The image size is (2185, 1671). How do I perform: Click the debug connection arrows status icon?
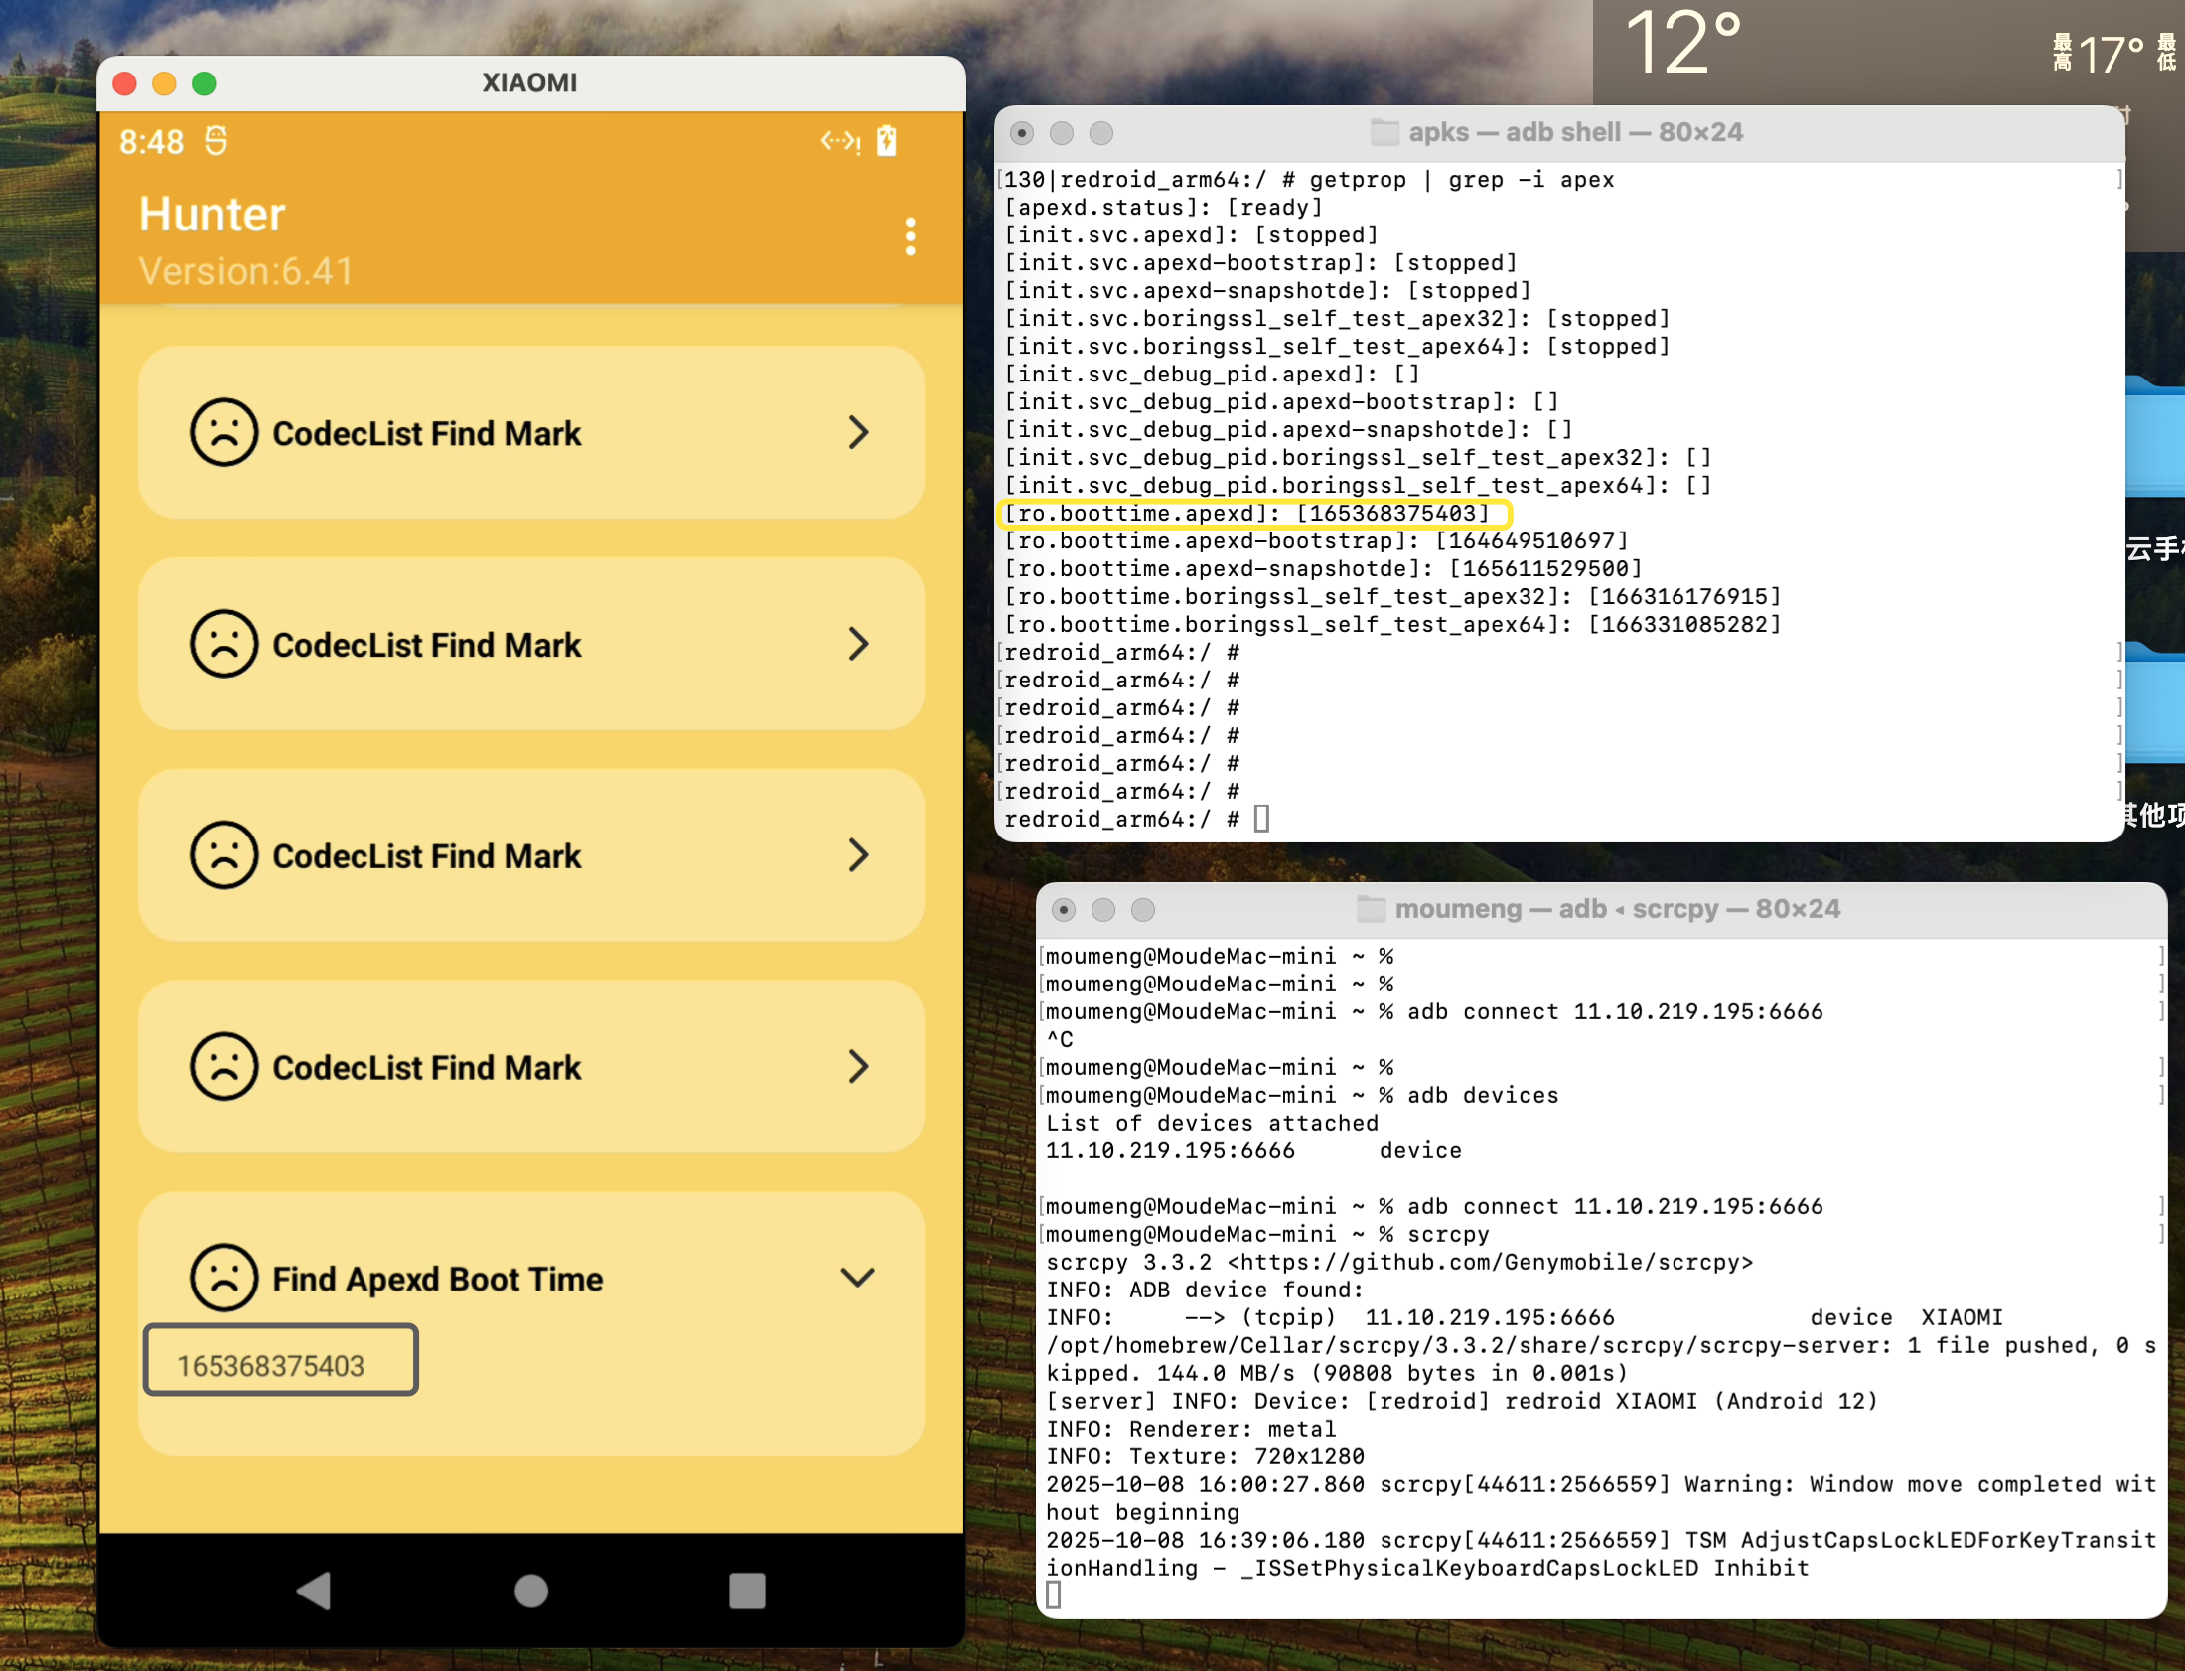840,141
